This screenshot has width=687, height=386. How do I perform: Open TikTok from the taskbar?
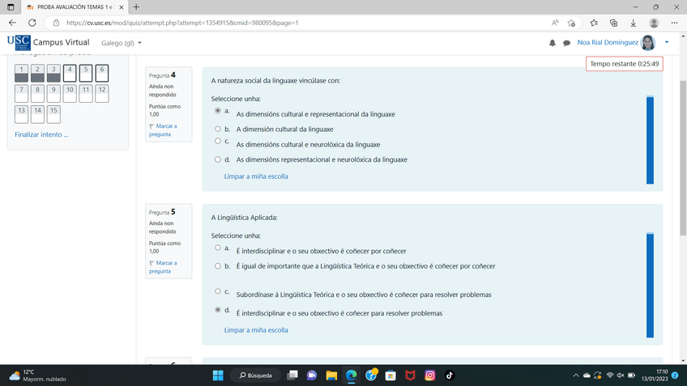(x=450, y=375)
